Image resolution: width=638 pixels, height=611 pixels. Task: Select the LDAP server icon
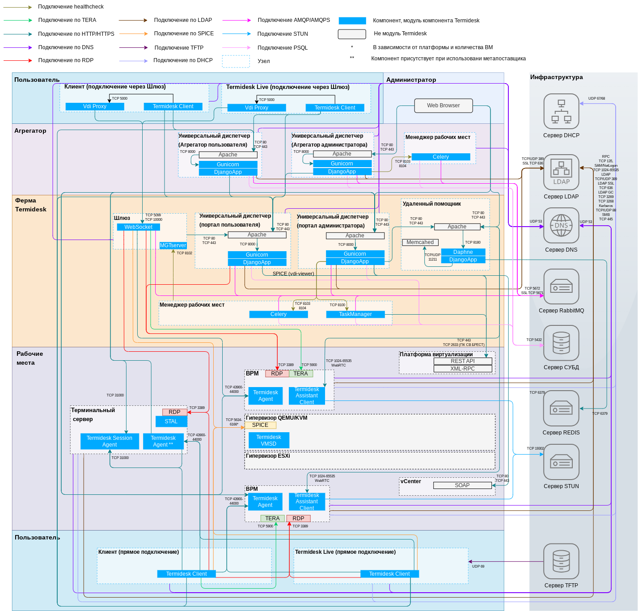click(561, 173)
